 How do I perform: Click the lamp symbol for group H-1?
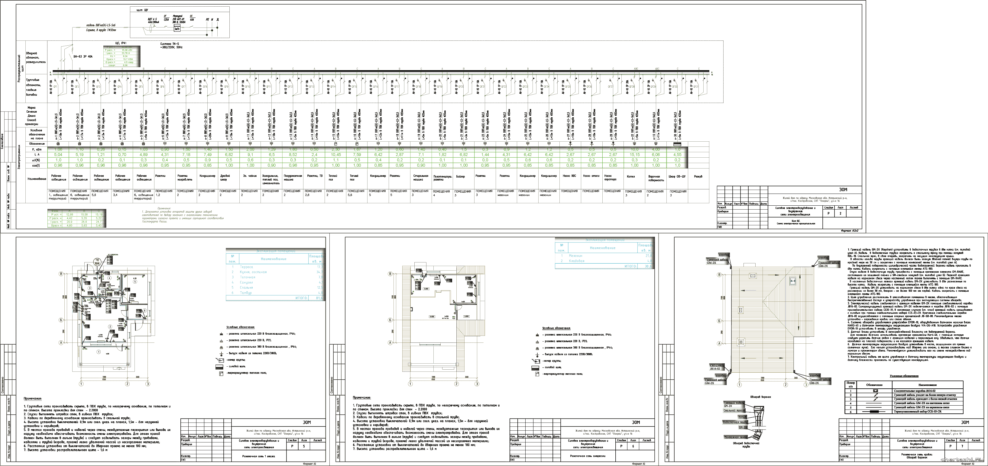point(58,144)
